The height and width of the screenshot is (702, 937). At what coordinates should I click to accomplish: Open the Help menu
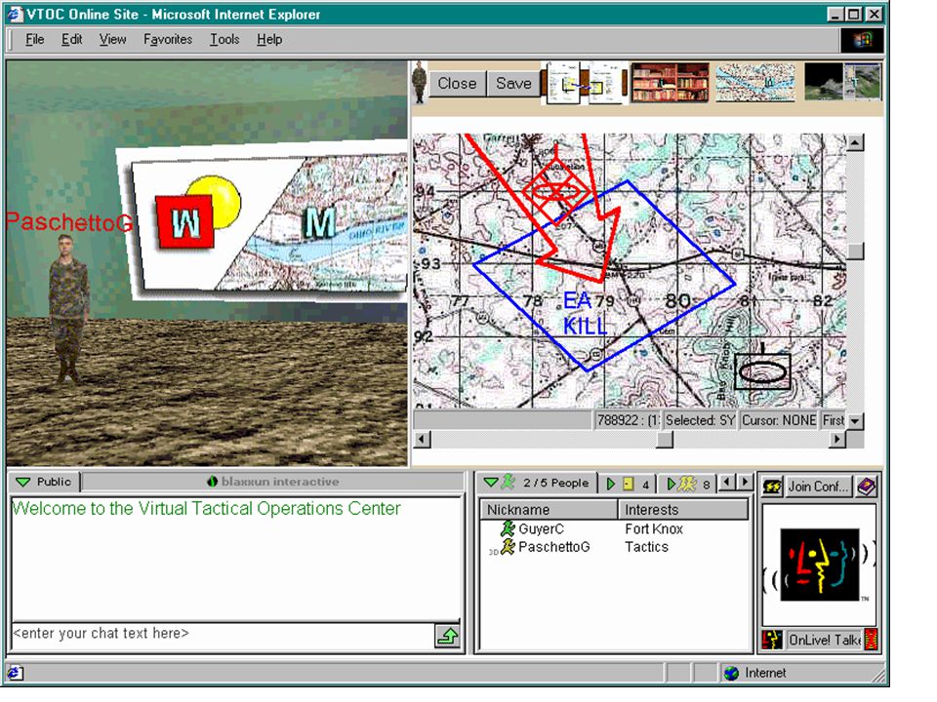click(269, 39)
